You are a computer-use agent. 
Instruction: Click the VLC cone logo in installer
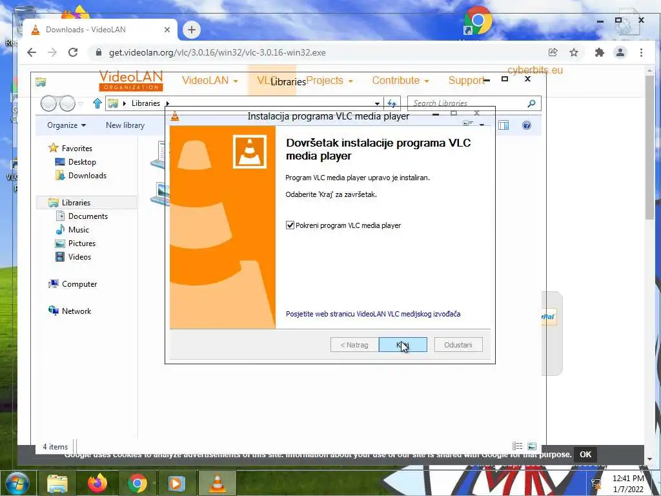[250, 151]
